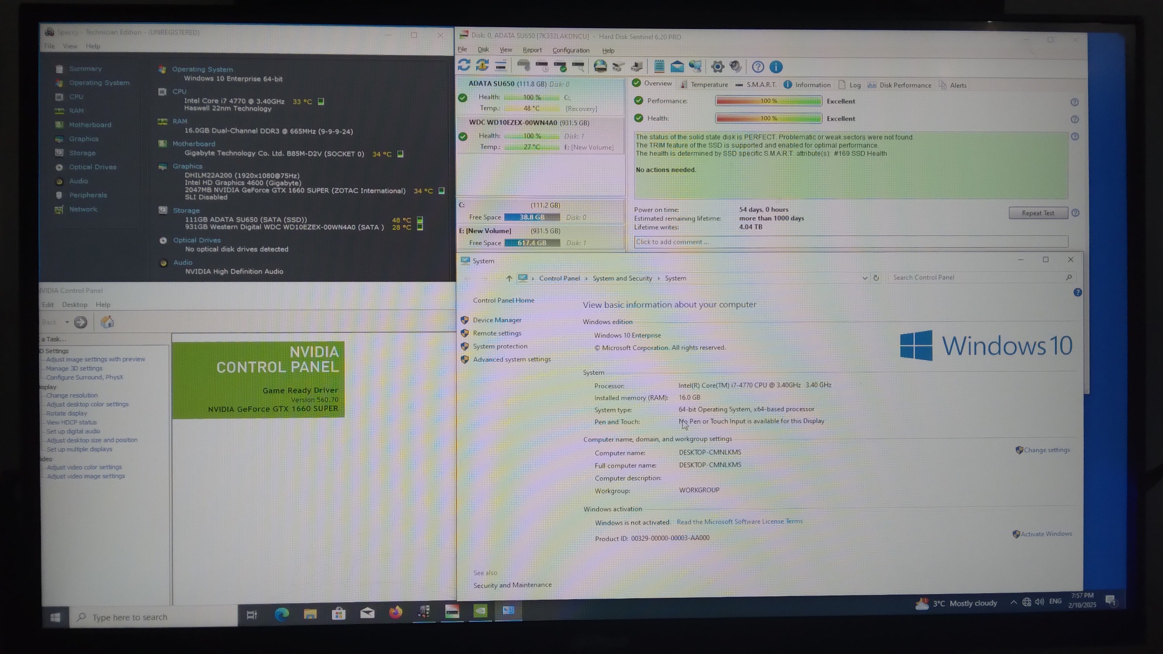Click the Search Control Panel box

coord(981,277)
